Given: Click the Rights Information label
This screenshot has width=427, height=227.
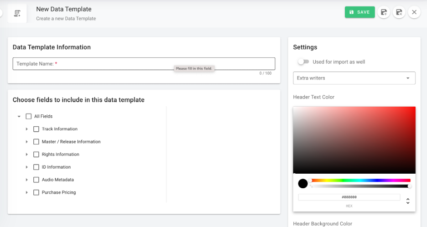Looking at the screenshot, I should [x=61, y=155].
